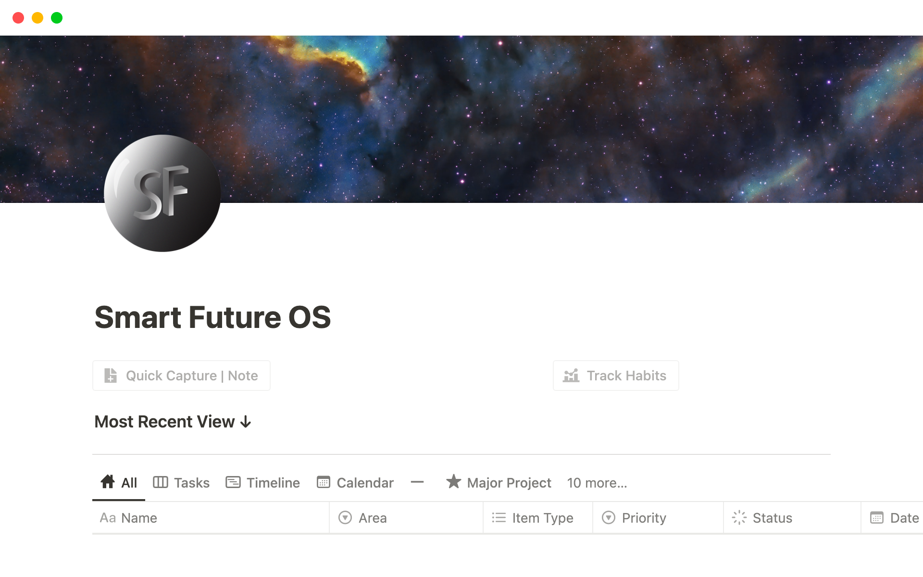Click the Quick Capture | Note icon
Screen dimensions: 923x577
111,376
